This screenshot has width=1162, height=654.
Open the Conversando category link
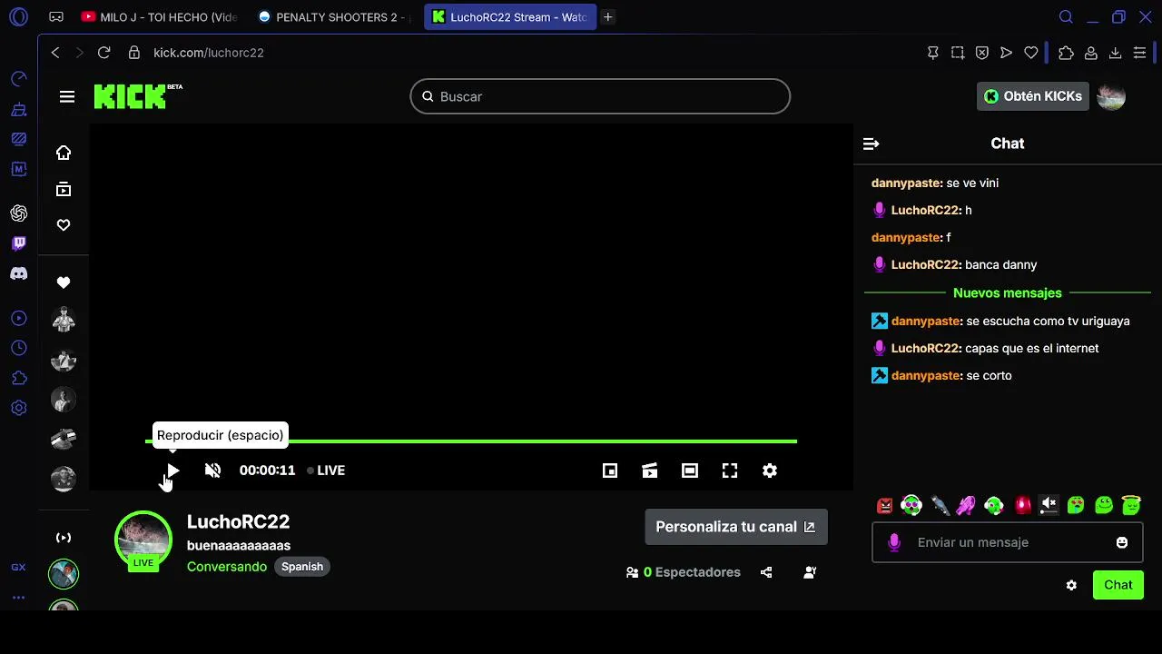[227, 567]
